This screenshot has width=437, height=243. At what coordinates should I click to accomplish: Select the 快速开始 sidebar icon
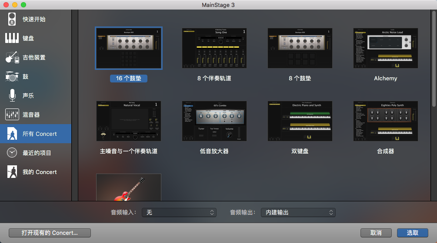12,19
